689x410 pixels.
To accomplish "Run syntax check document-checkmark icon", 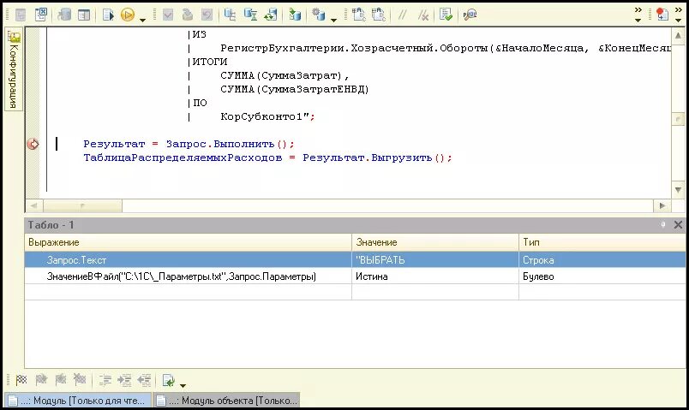I will tap(446, 15).
